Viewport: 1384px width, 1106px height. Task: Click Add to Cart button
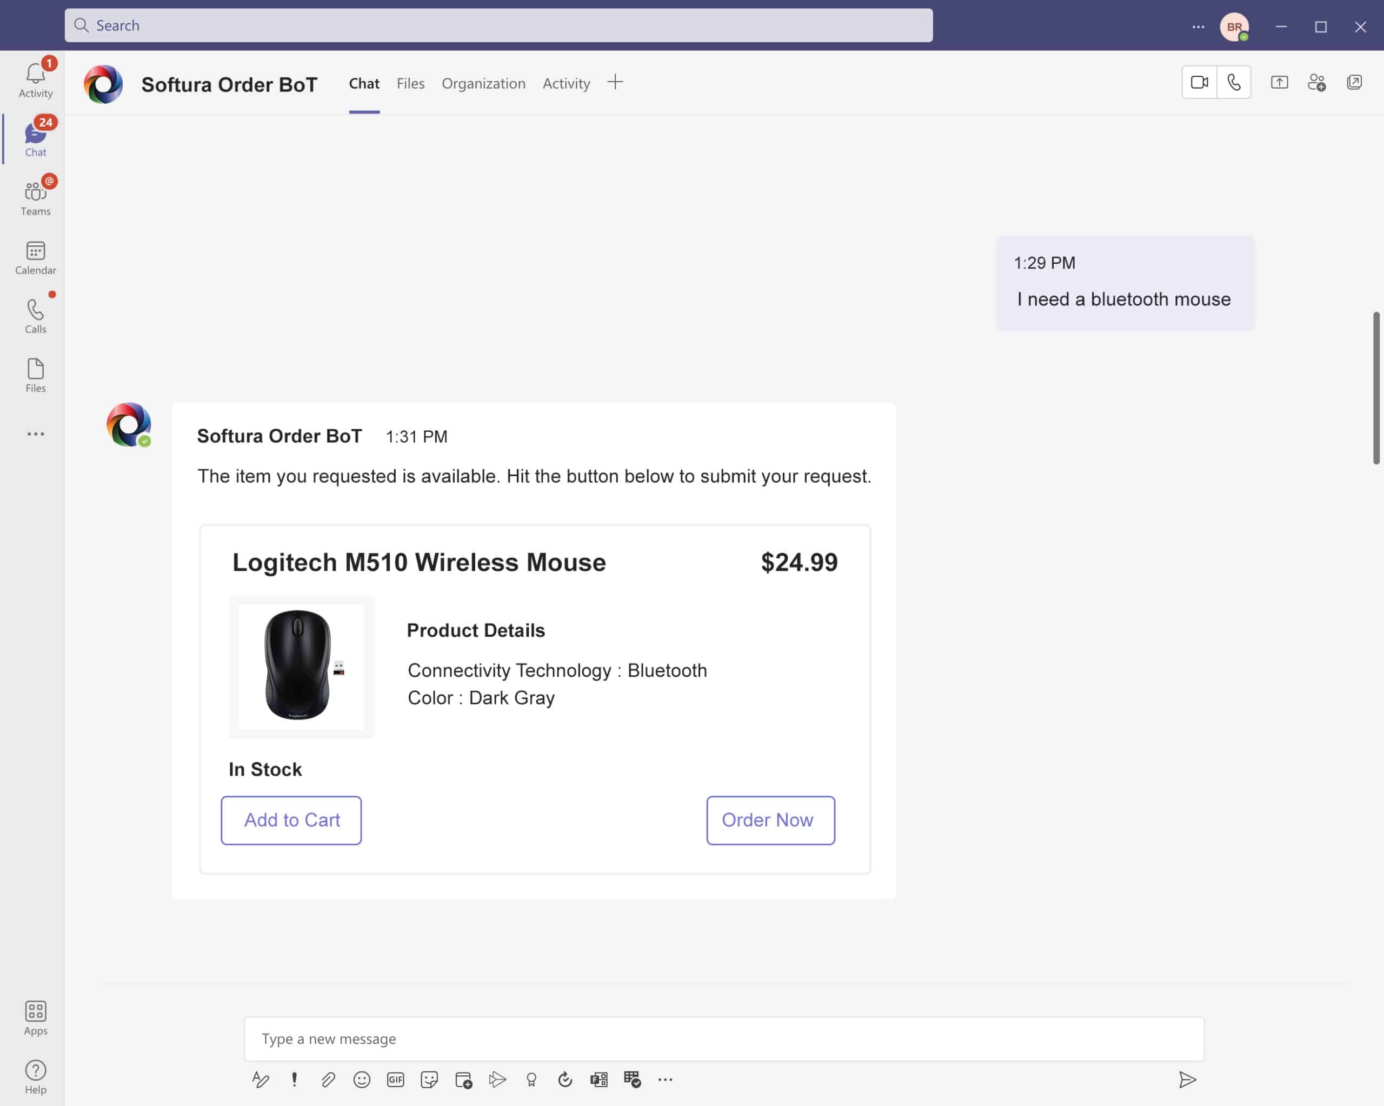click(x=291, y=821)
